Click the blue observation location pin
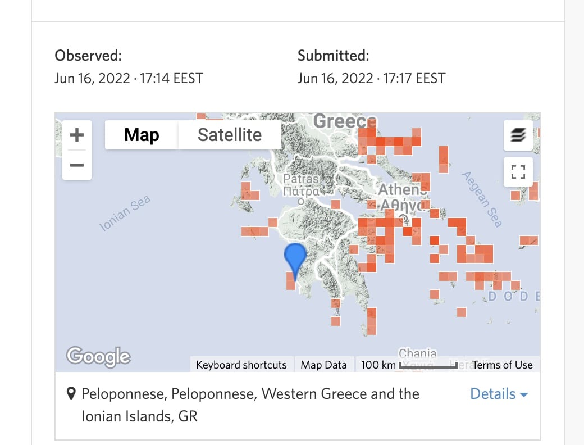This screenshot has height=445, width=584. coord(295,257)
